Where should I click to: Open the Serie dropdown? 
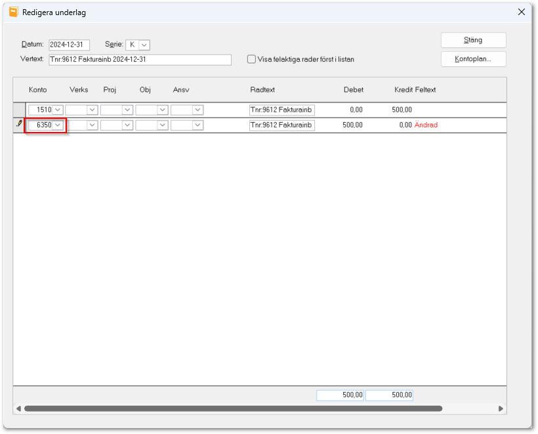144,45
